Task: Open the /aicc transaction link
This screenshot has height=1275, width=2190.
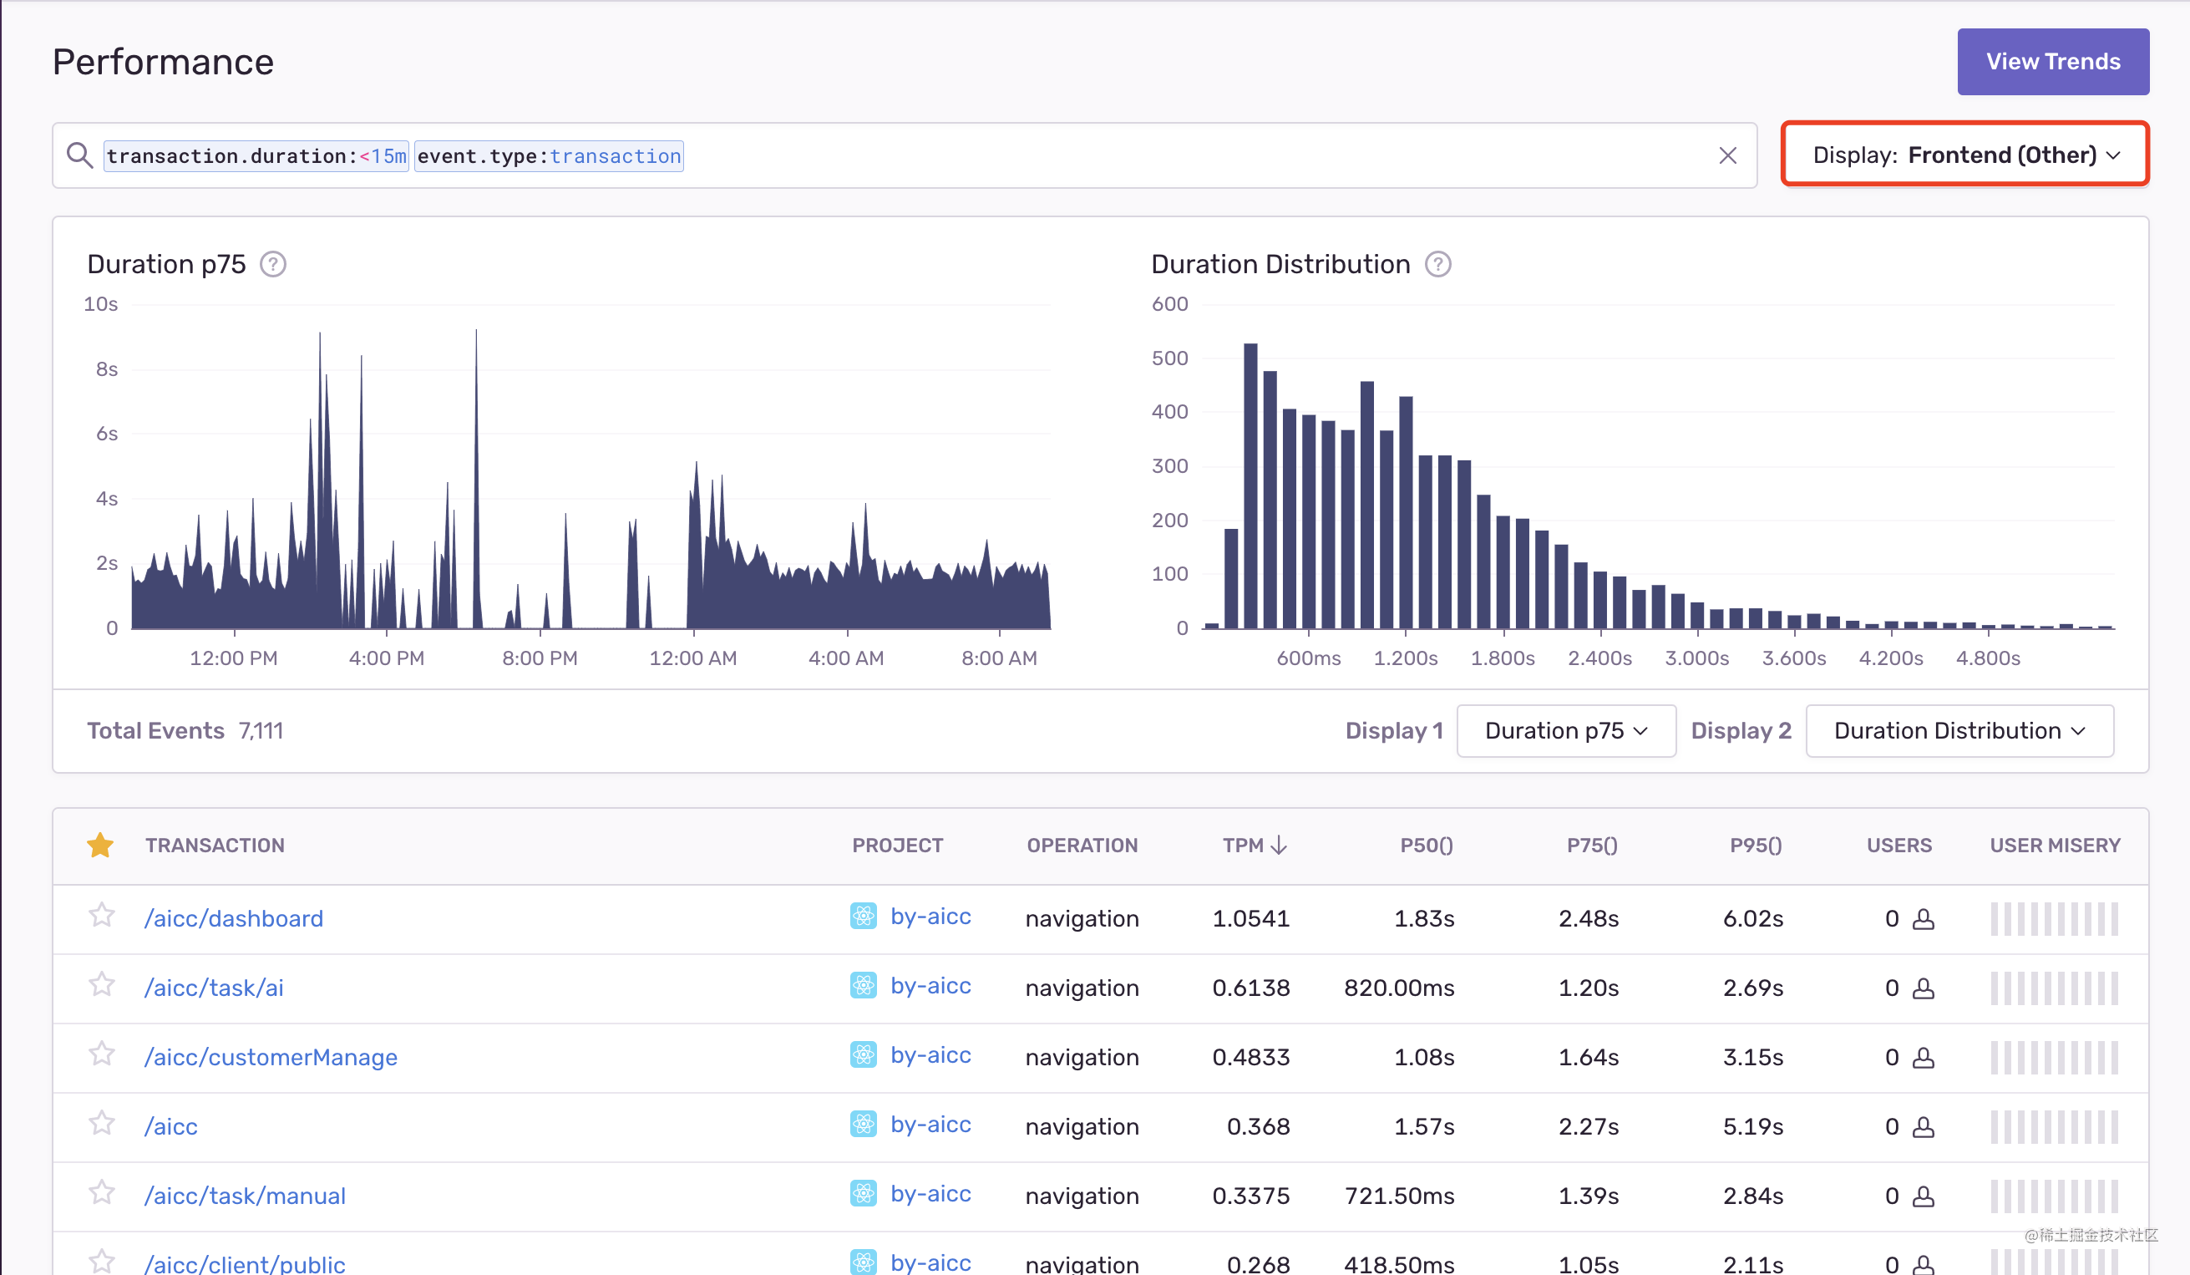Action: [x=171, y=1126]
